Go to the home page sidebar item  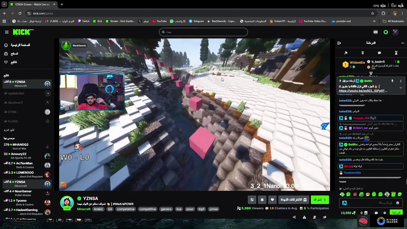(x=17, y=45)
